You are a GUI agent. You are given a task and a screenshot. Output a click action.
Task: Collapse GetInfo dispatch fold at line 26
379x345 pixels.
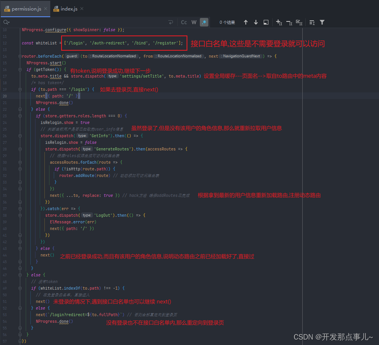point(20,136)
